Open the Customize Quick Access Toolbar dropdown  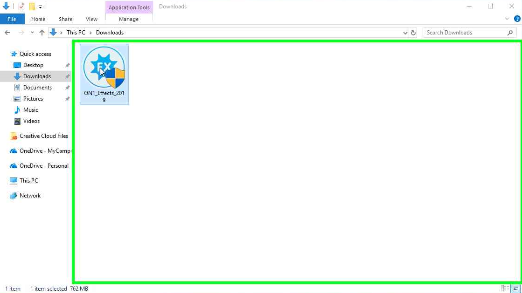(x=40, y=7)
